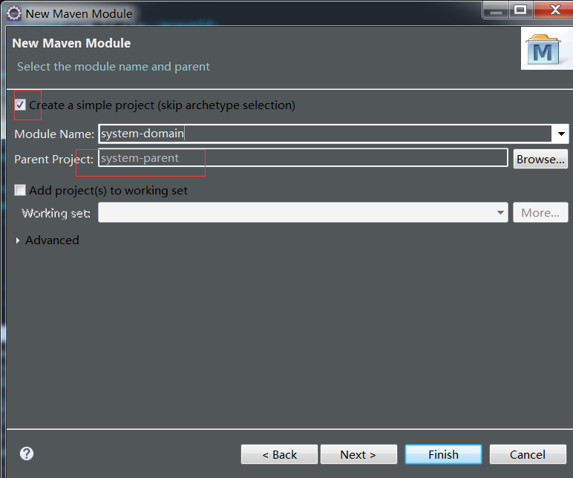Open the Working set combo box
573x478 pixels.
pyautogui.click(x=303, y=212)
